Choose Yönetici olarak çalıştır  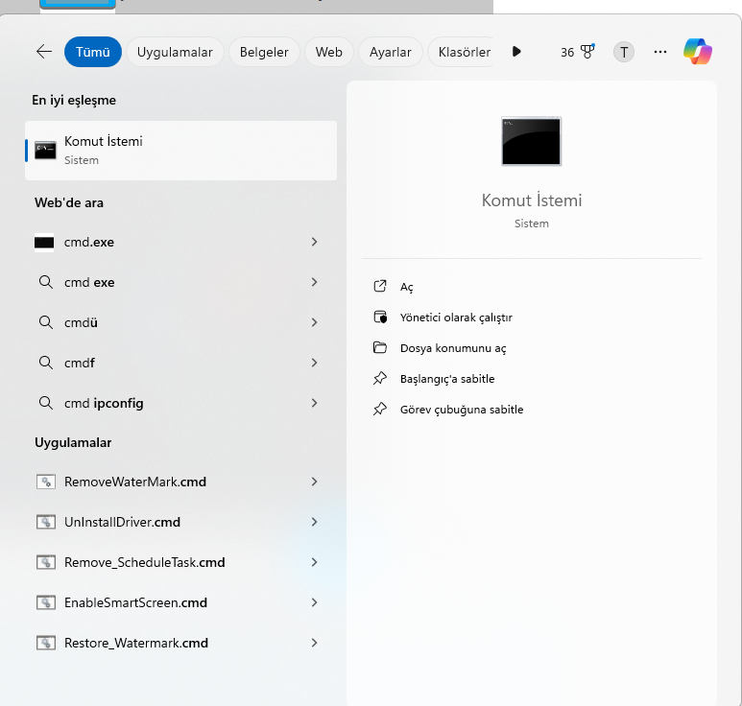[x=456, y=318]
